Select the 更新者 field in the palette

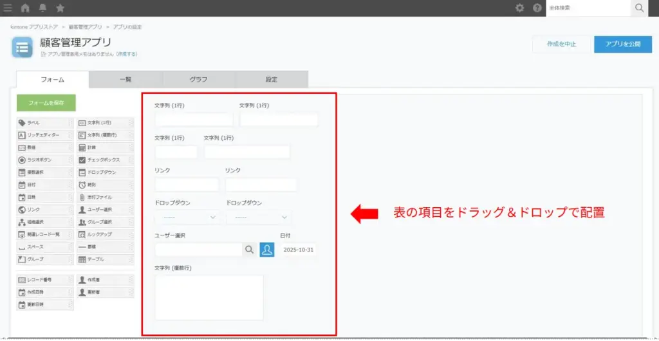click(106, 292)
